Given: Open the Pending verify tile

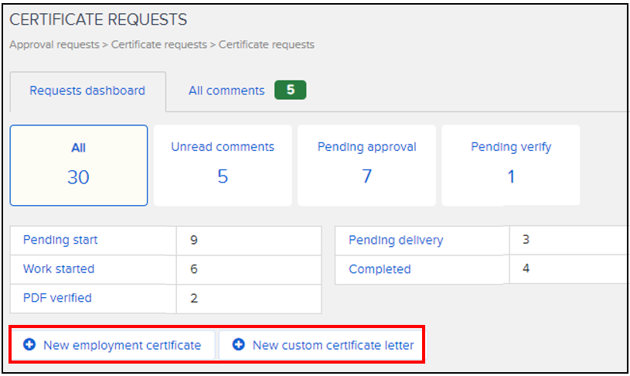Looking at the screenshot, I should [x=511, y=165].
